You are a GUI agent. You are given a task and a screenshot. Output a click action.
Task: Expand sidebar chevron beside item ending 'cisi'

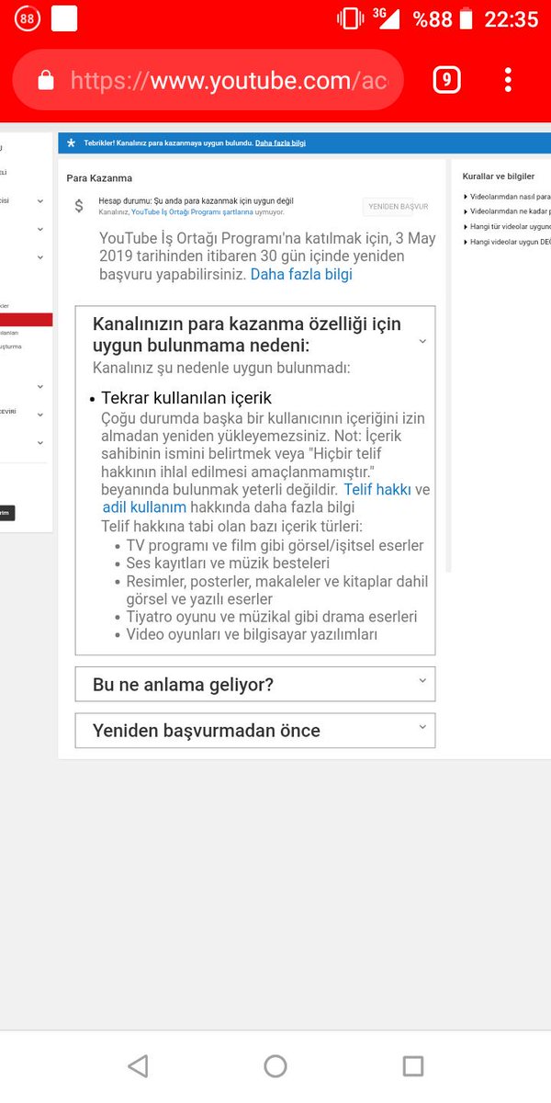pos(39,200)
